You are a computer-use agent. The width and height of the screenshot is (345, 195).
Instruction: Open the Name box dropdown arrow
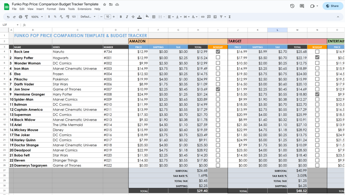click(18, 25)
